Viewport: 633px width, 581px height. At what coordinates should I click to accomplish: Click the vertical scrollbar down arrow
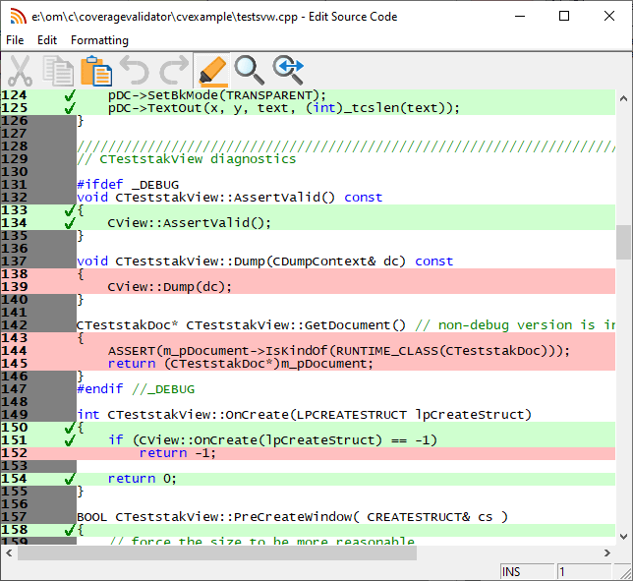coord(623,537)
